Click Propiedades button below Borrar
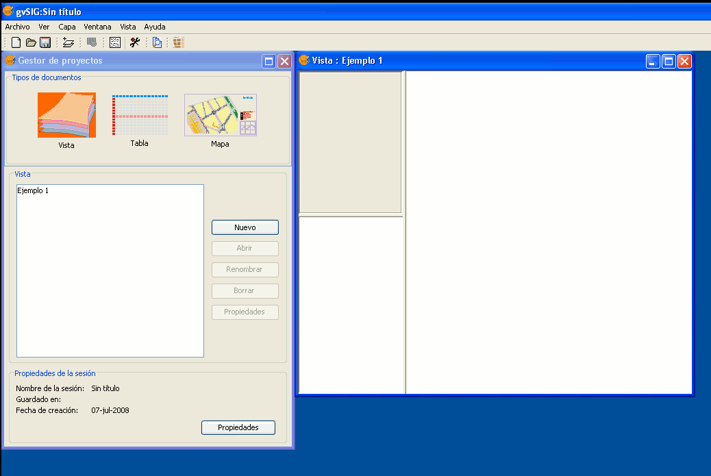Screen dimensions: 711x476 245,312
